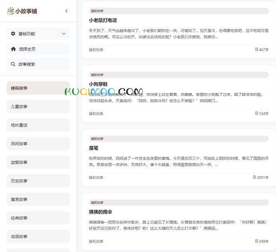Select the 睡前故事 category
Image resolution: width=276 pixels, height=252 pixels.
click(x=38, y=88)
